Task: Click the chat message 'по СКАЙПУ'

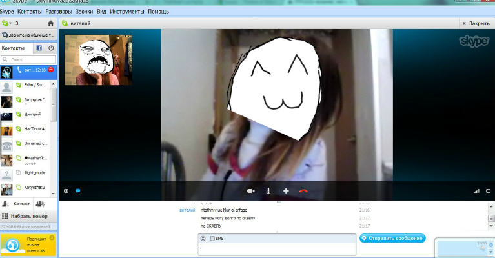Action: point(211,226)
